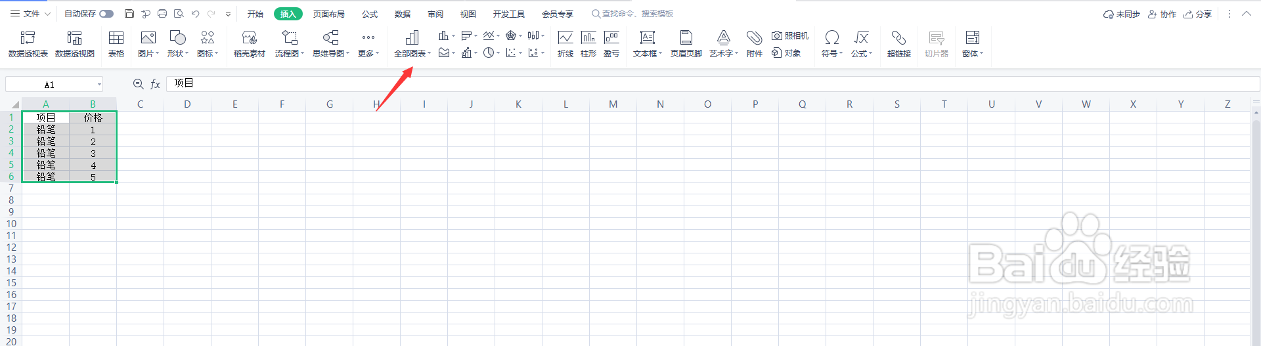Switch to the 审阅 review tab
The image size is (1261, 346).
(x=435, y=14)
